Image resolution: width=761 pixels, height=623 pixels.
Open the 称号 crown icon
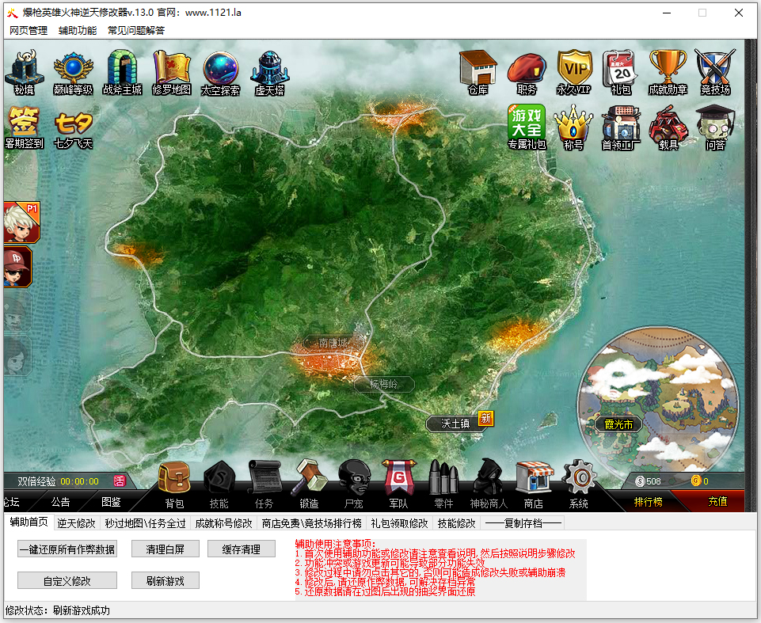click(573, 128)
